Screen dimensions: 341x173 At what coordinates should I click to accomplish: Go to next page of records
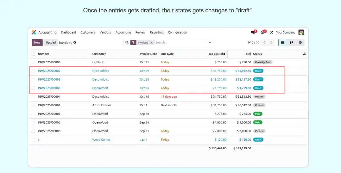tap(272, 42)
